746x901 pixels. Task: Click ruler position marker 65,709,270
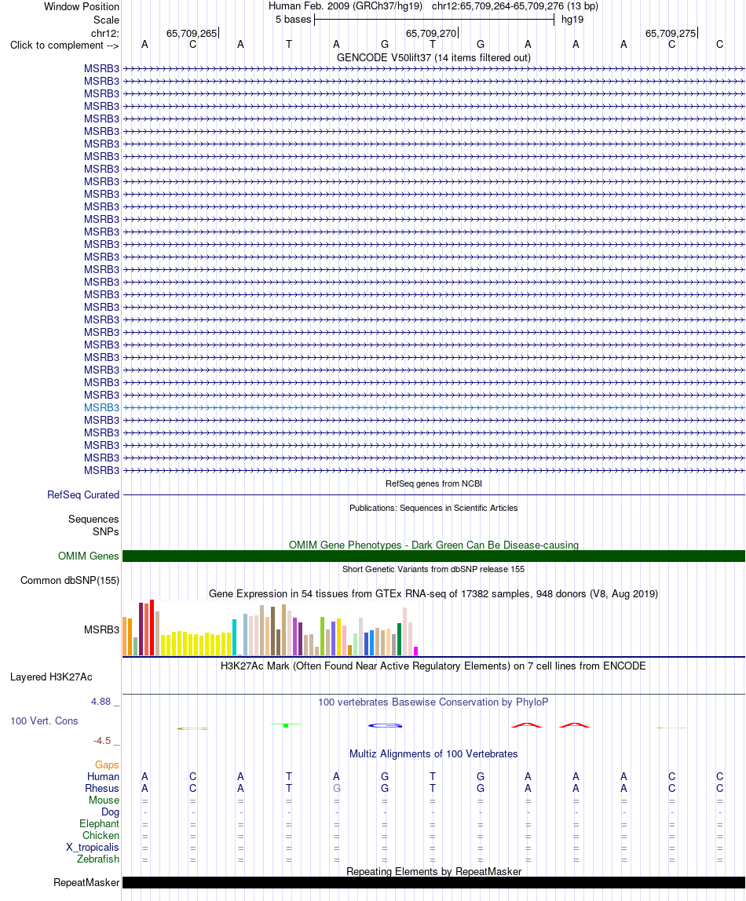pyautogui.click(x=432, y=33)
